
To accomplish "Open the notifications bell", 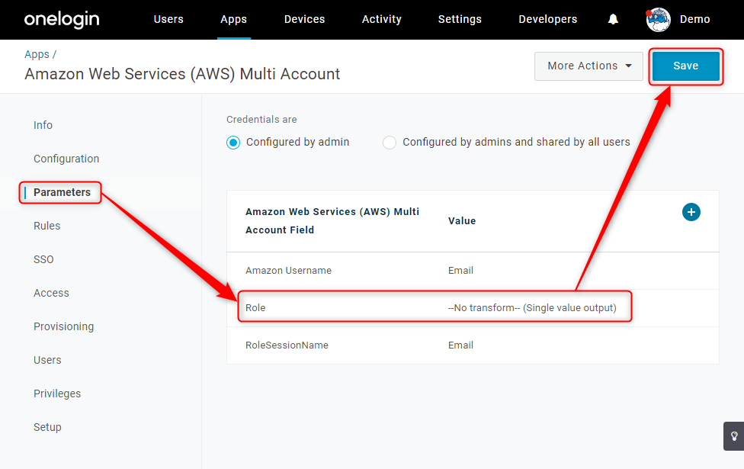I will pos(613,19).
